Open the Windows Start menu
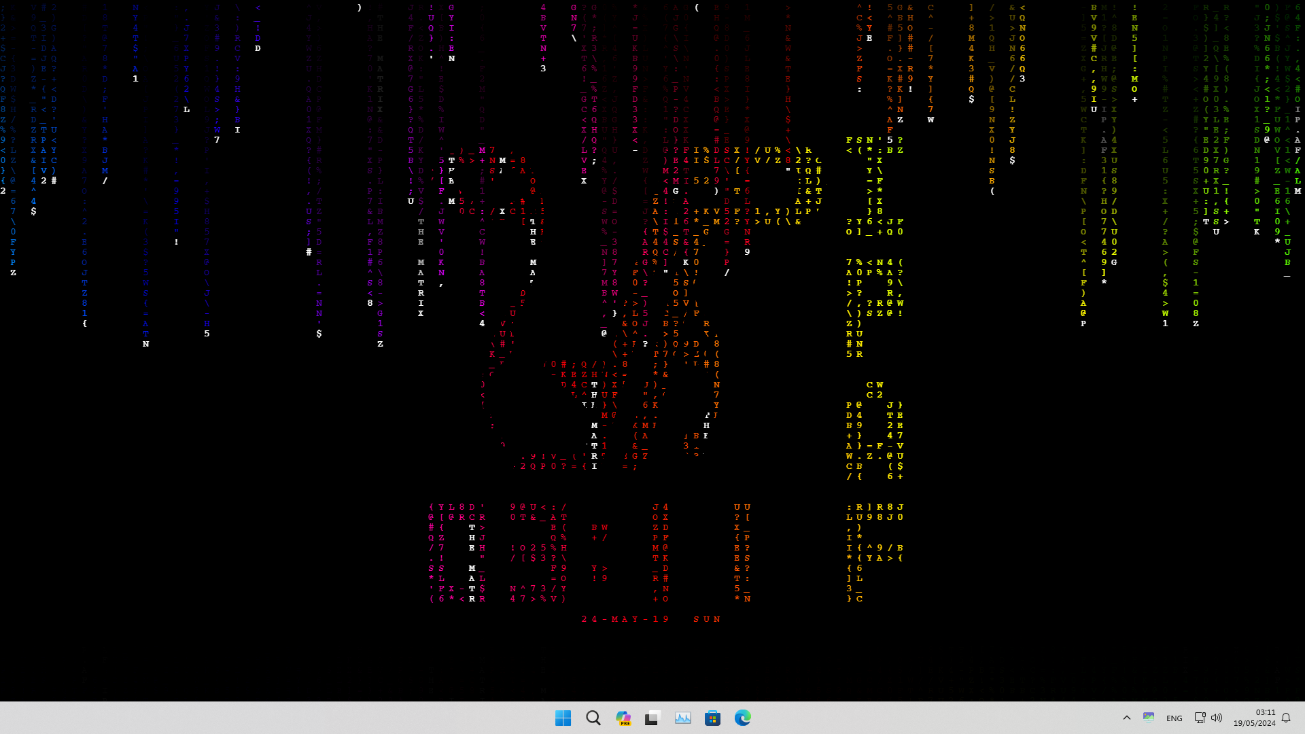This screenshot has height=734, width=1305. pyautogui.click(x=563, y=718)
